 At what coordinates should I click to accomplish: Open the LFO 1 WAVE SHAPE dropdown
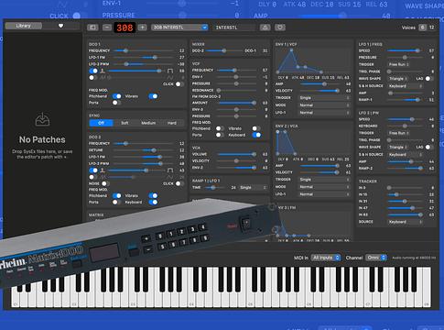click(x=398, y=79)
